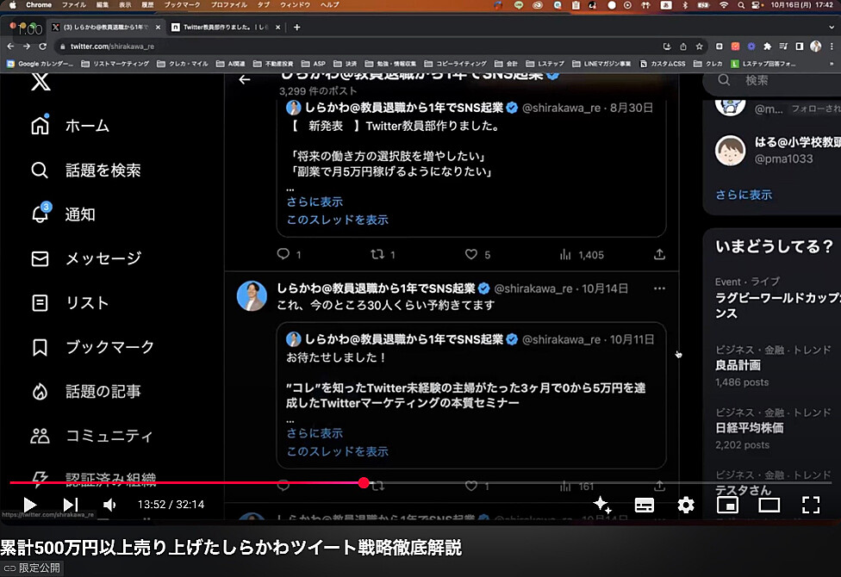Open 通知 bell with the 3 badge
841x577 pixels.
[x=63, y=214]
